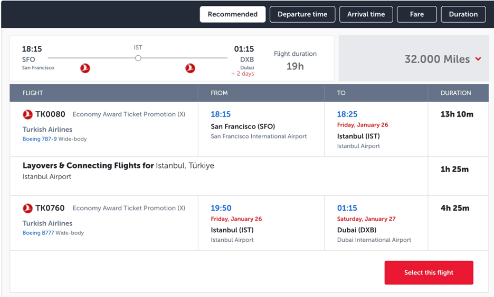The height and width of the screenshot is (297, 494).
Task: Expand the 32.000 Miles fare chevron
Action: (x=478, y=59)
